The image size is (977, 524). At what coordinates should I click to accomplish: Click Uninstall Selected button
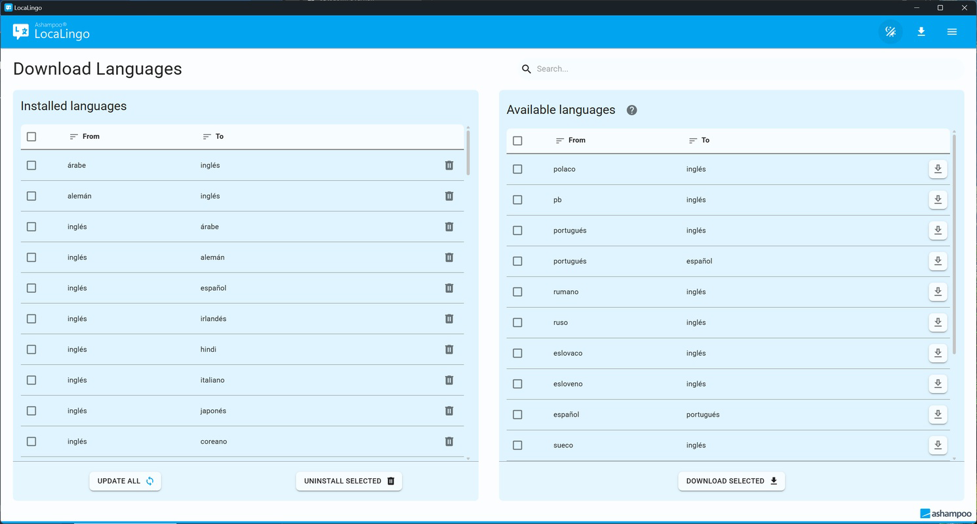point(349,481)
